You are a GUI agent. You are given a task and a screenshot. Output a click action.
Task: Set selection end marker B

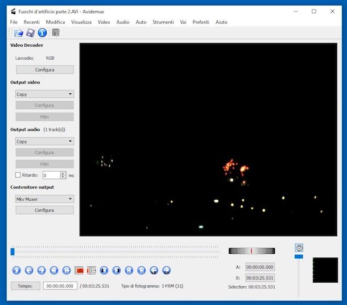pyautogui.click(x=92, y=270)
